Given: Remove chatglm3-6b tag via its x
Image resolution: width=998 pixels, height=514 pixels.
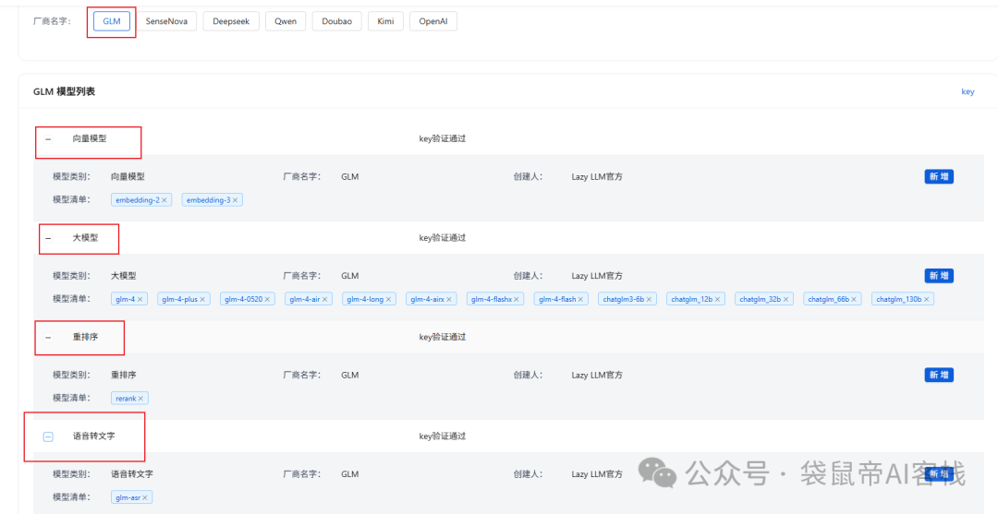Looking at the screenshot, I should (650, 299).
